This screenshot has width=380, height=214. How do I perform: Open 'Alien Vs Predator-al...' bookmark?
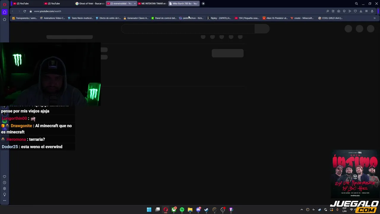point(275,18)
